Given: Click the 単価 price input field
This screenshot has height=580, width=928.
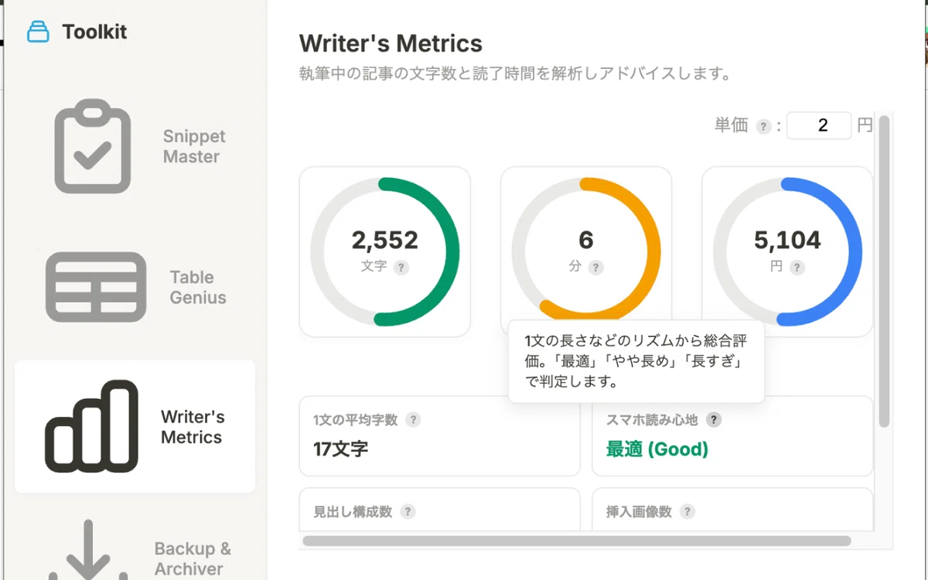Looking at the screenshot, I should tap(819, 125).
